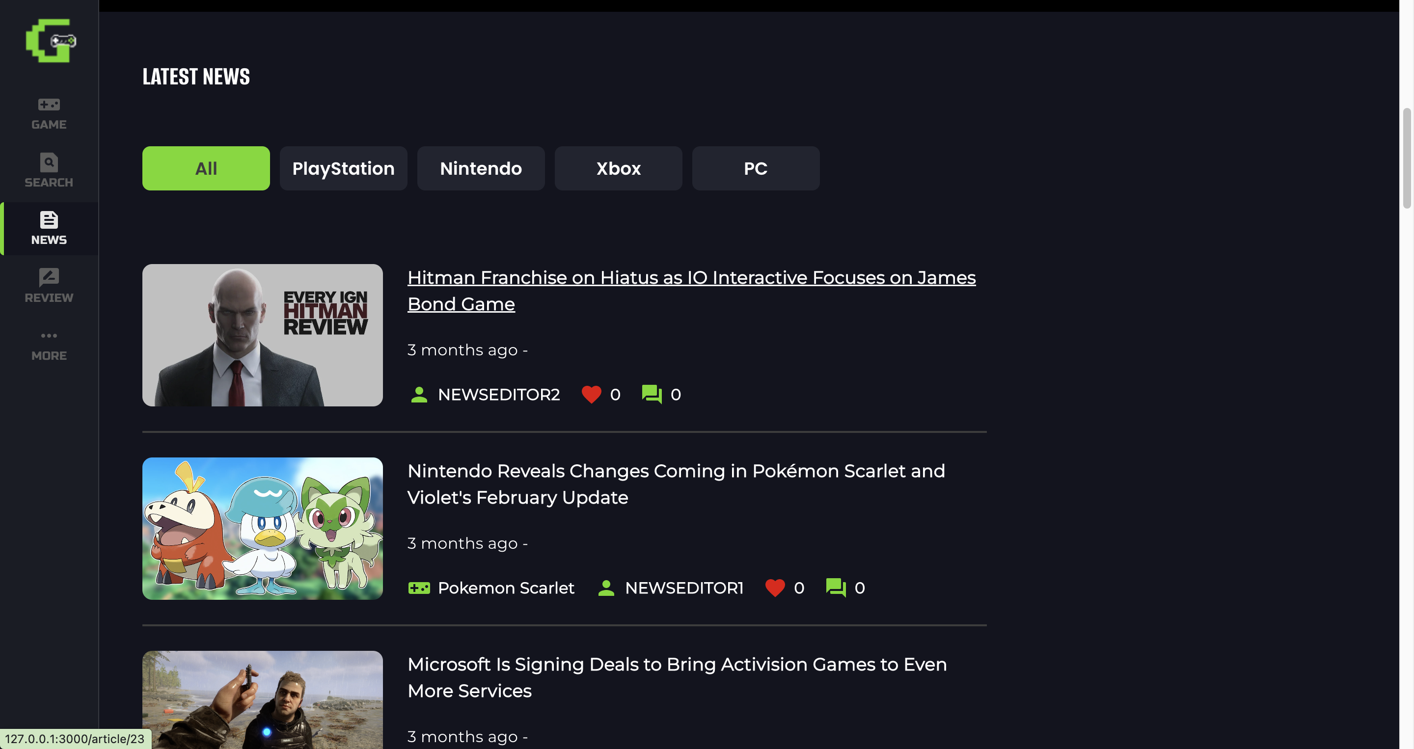Filter news by PlayStation
Screen dimensions: 1414x749
[344, 168]
